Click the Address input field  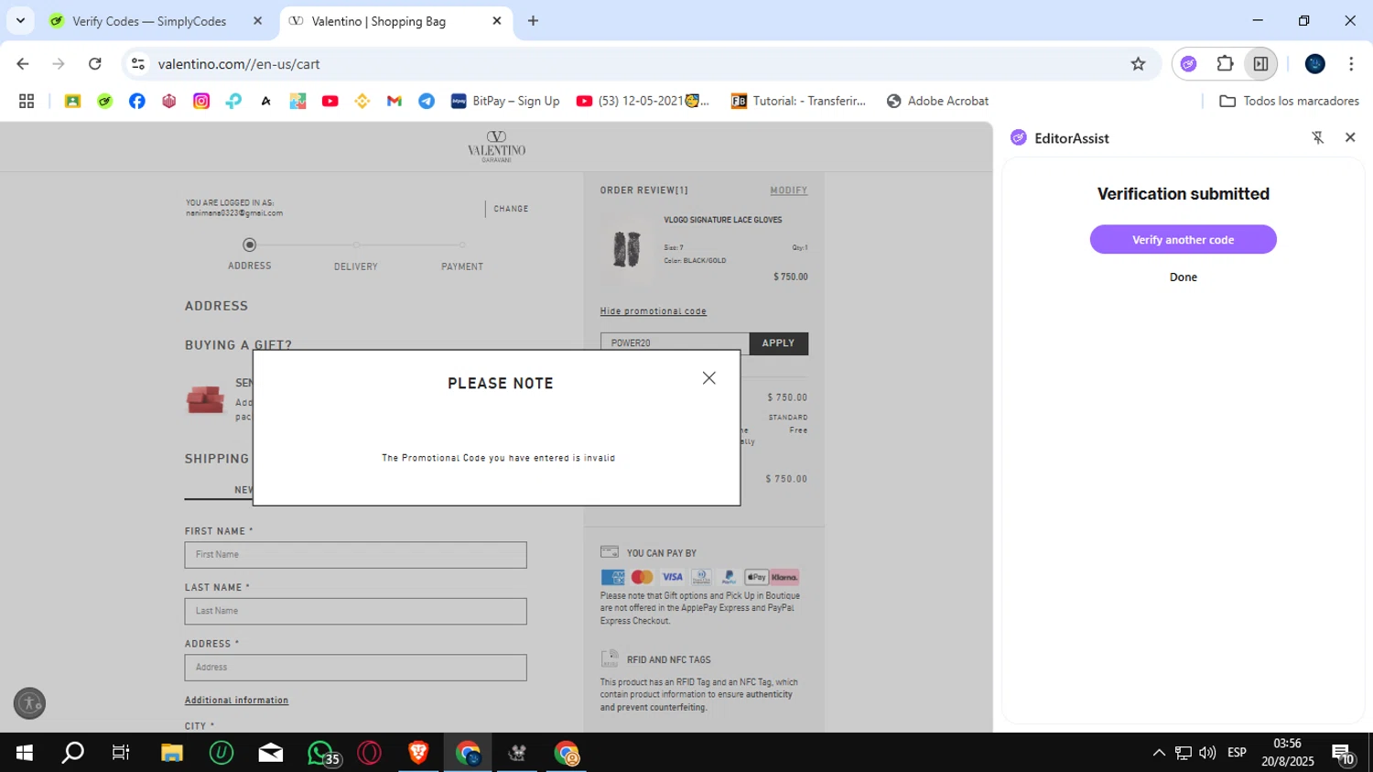pyautogui.click(x=355, y=668)
